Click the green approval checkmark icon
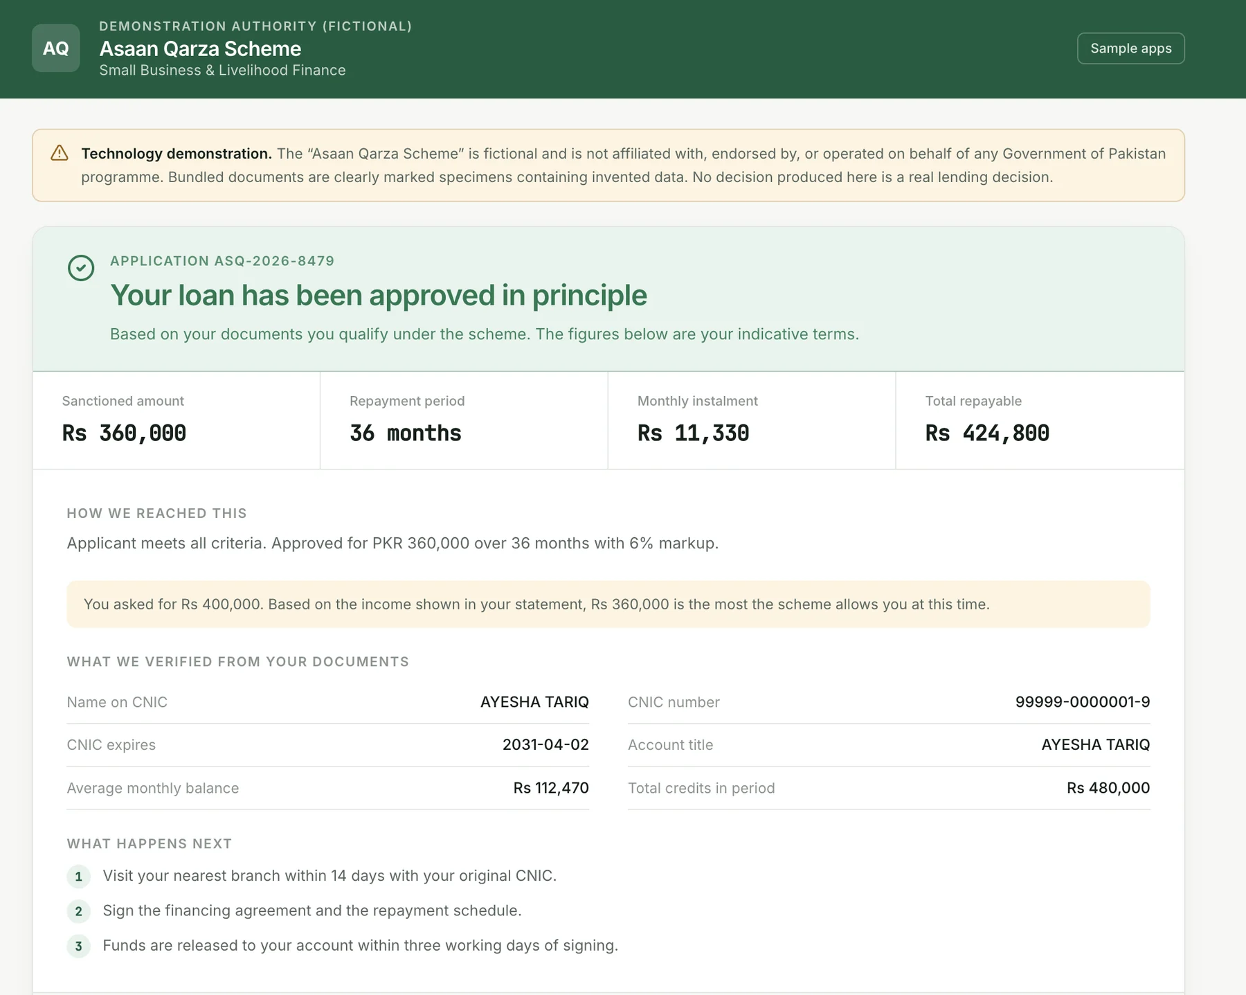This screenshot has height=995, width=1246. (x=81, y=268)
